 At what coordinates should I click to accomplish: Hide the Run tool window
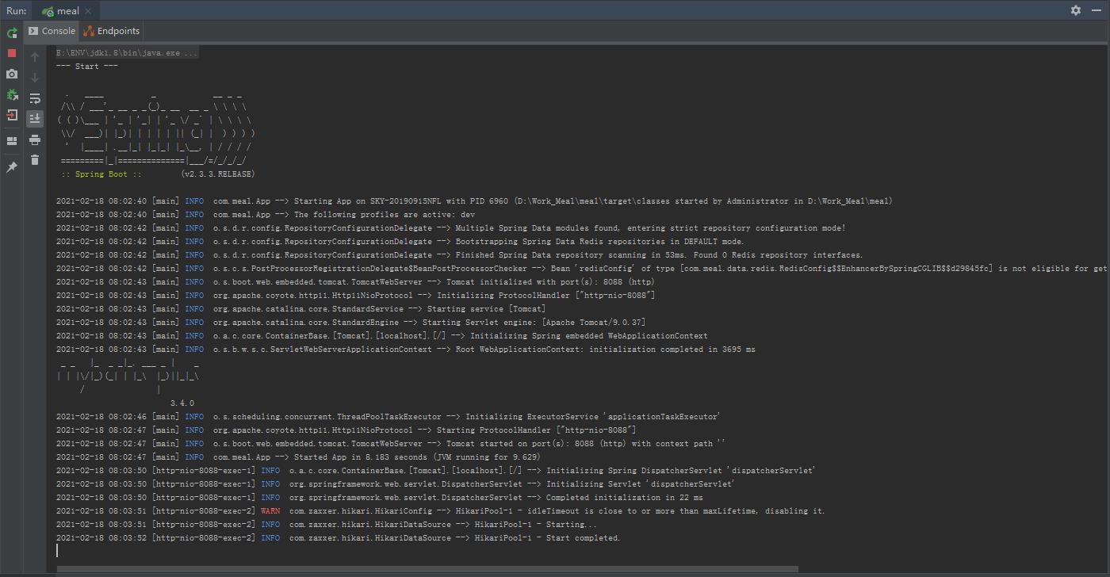coord(1097,10)
